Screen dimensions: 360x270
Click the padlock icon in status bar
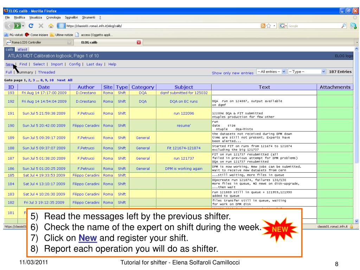click(x=351, y=227)
